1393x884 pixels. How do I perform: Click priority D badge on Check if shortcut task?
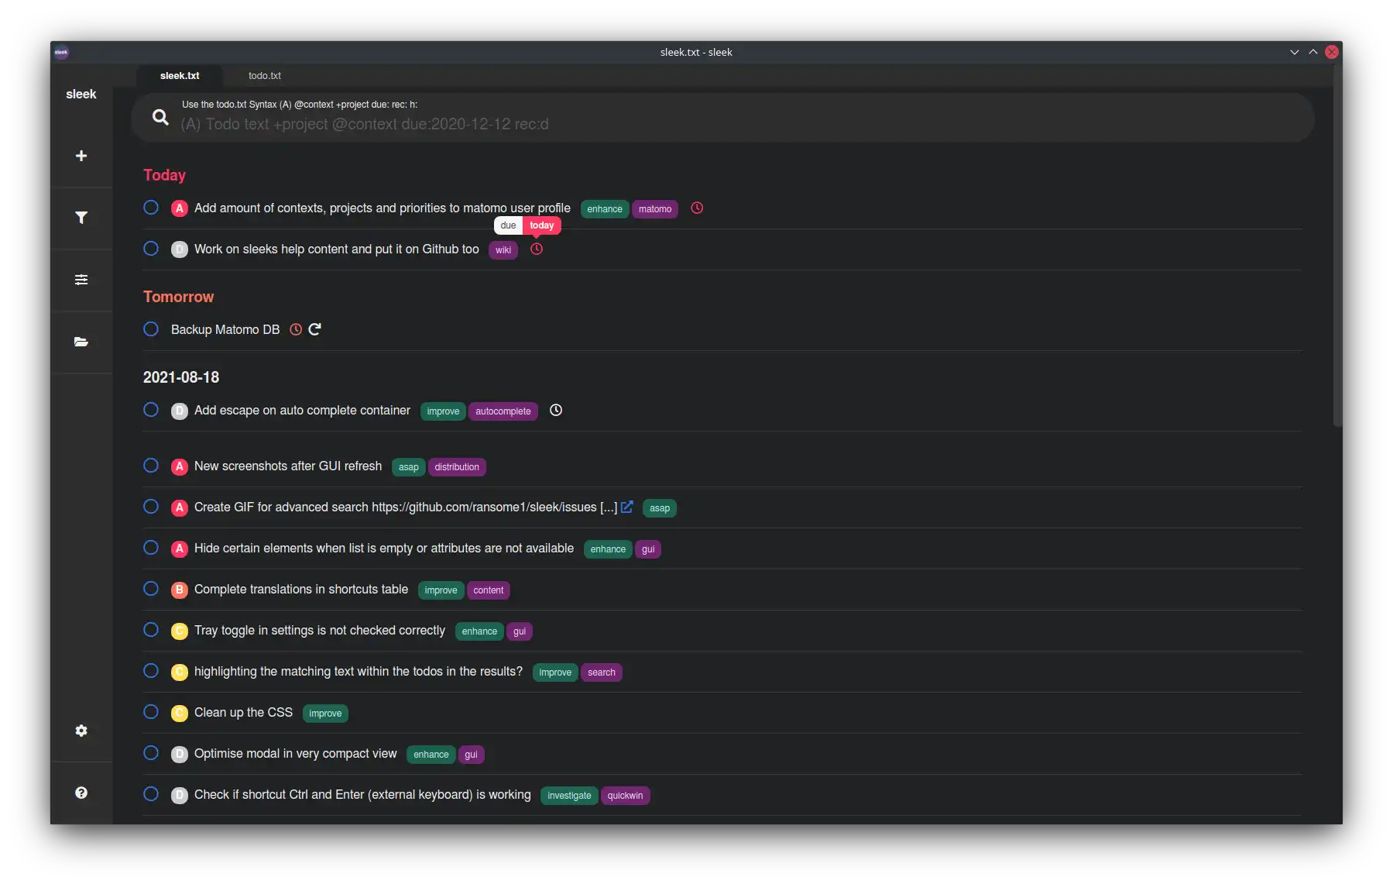point(180,795)
